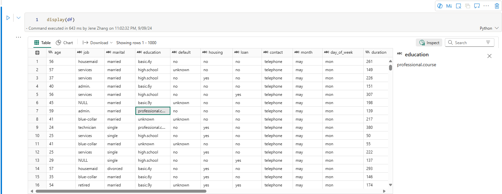Screen dimensions: 502x194
Task: Click the horizontal scrollbar under the table
Action: (x=121, y=191)
